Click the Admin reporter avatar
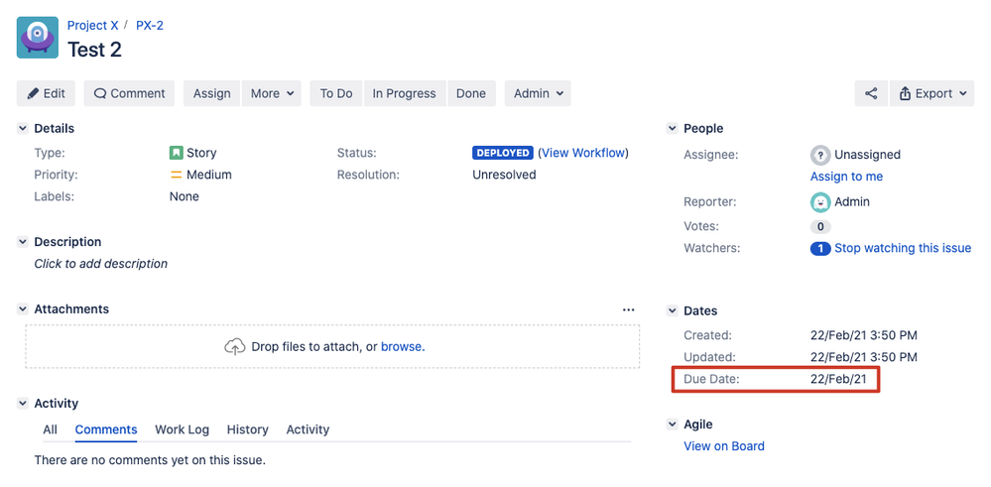This screenshot has height=487, width=991. (x=820, y=202)
